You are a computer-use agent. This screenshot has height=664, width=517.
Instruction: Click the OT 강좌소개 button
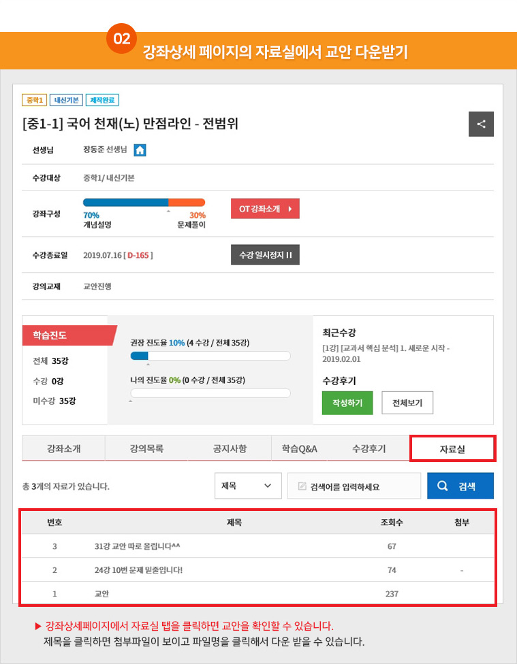265,209
